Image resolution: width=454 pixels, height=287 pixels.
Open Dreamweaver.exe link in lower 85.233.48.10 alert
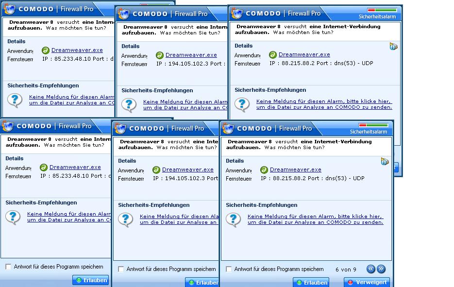(75, 168)
